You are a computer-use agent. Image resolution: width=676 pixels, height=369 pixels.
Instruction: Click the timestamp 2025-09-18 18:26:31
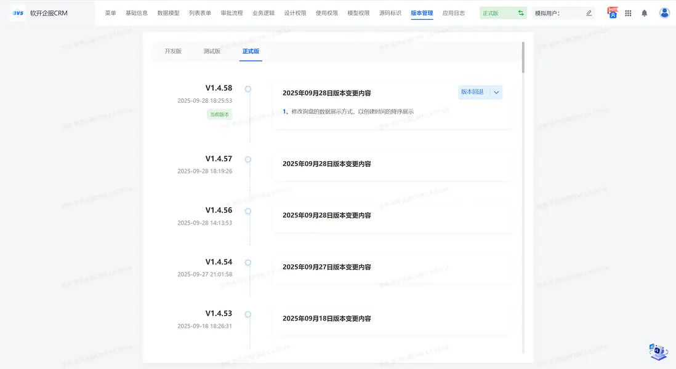coord(205,326)
